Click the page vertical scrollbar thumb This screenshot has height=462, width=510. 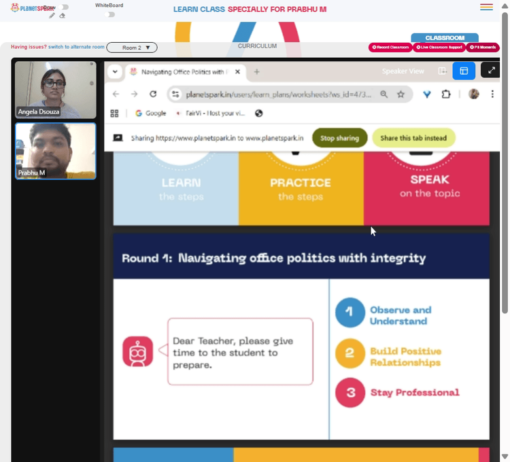(505, 162)
